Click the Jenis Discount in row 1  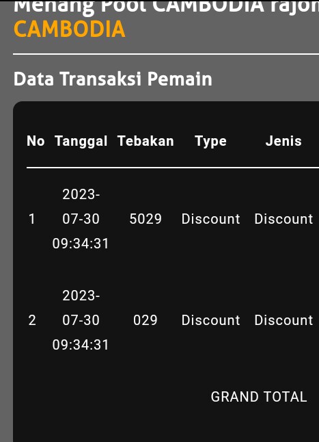coord(283,219)
